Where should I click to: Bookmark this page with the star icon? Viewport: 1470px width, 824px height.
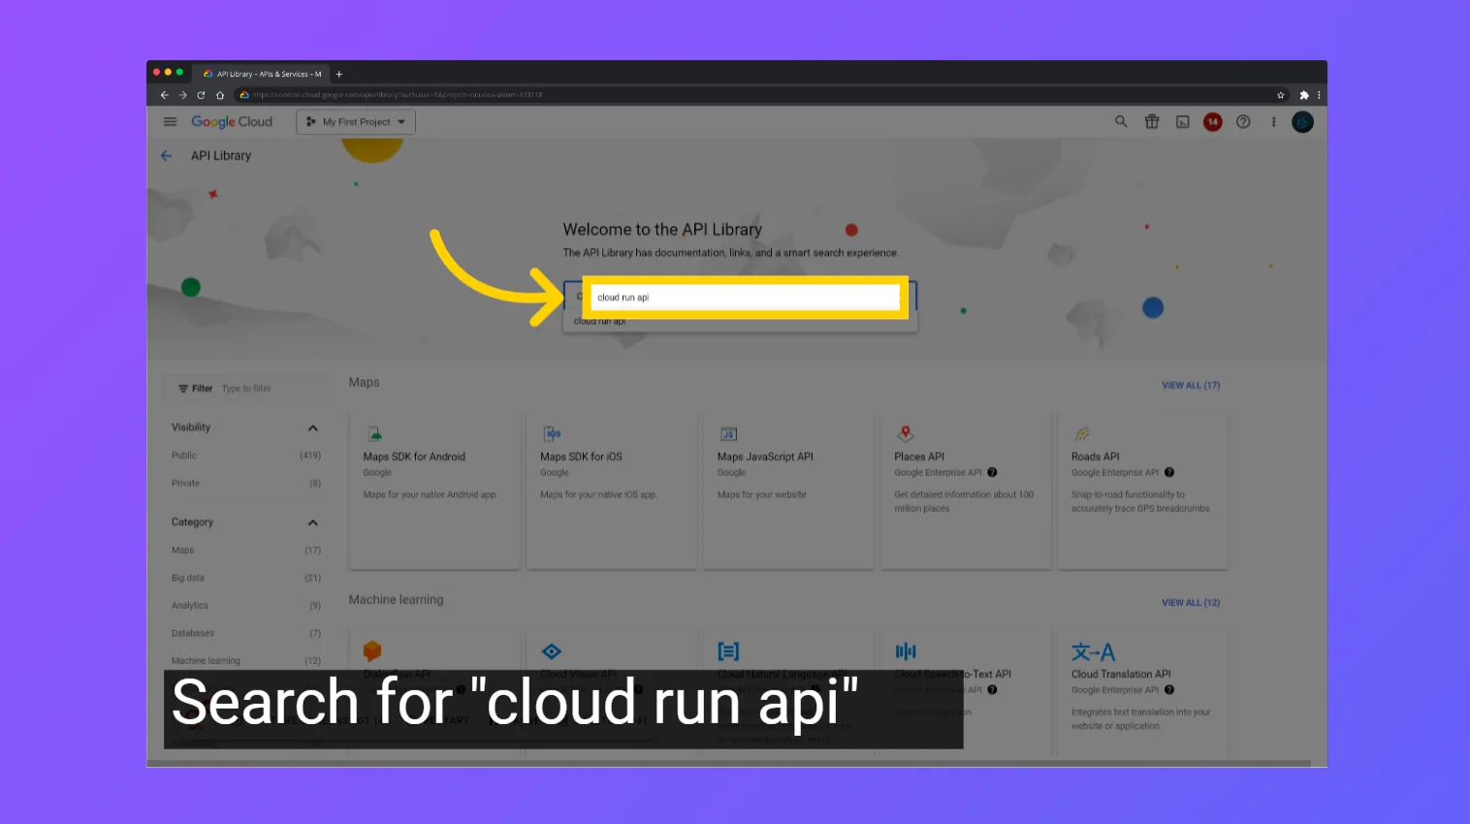pyautogui.click(x=1281, y=95)
